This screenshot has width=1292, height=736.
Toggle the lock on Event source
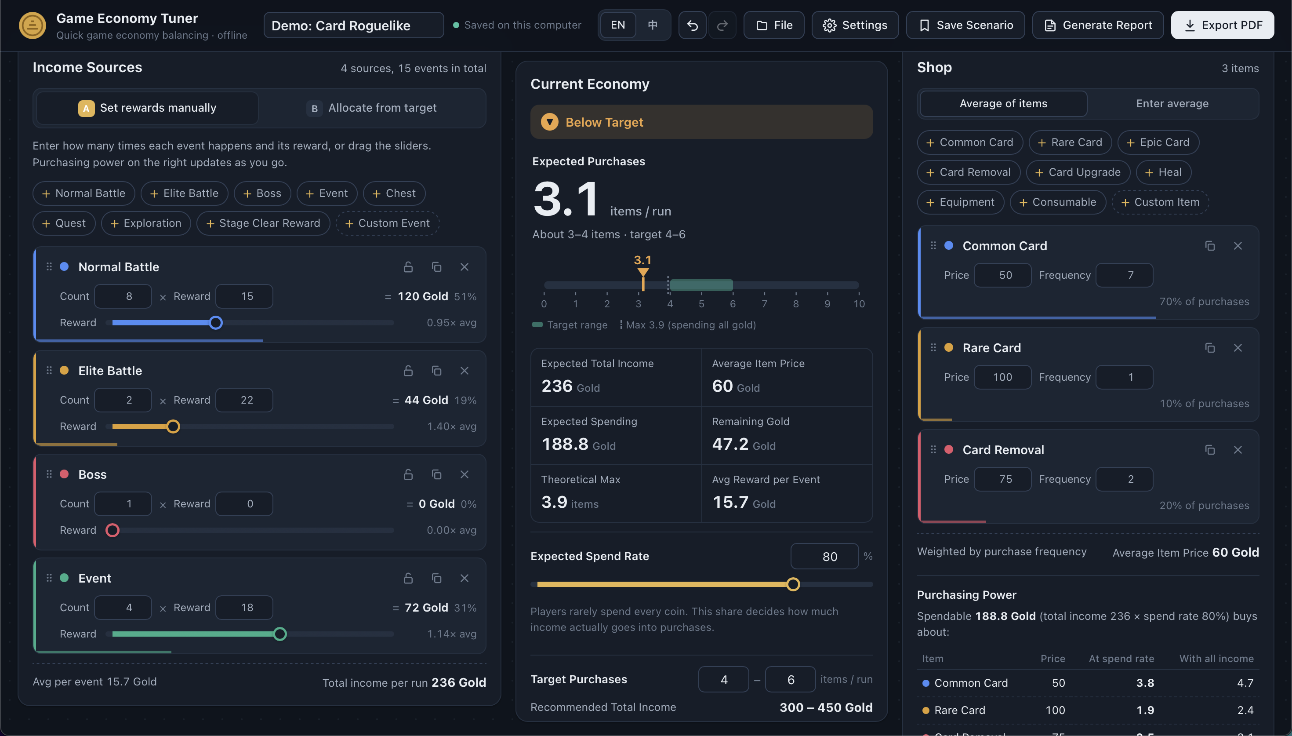(408, 578)
